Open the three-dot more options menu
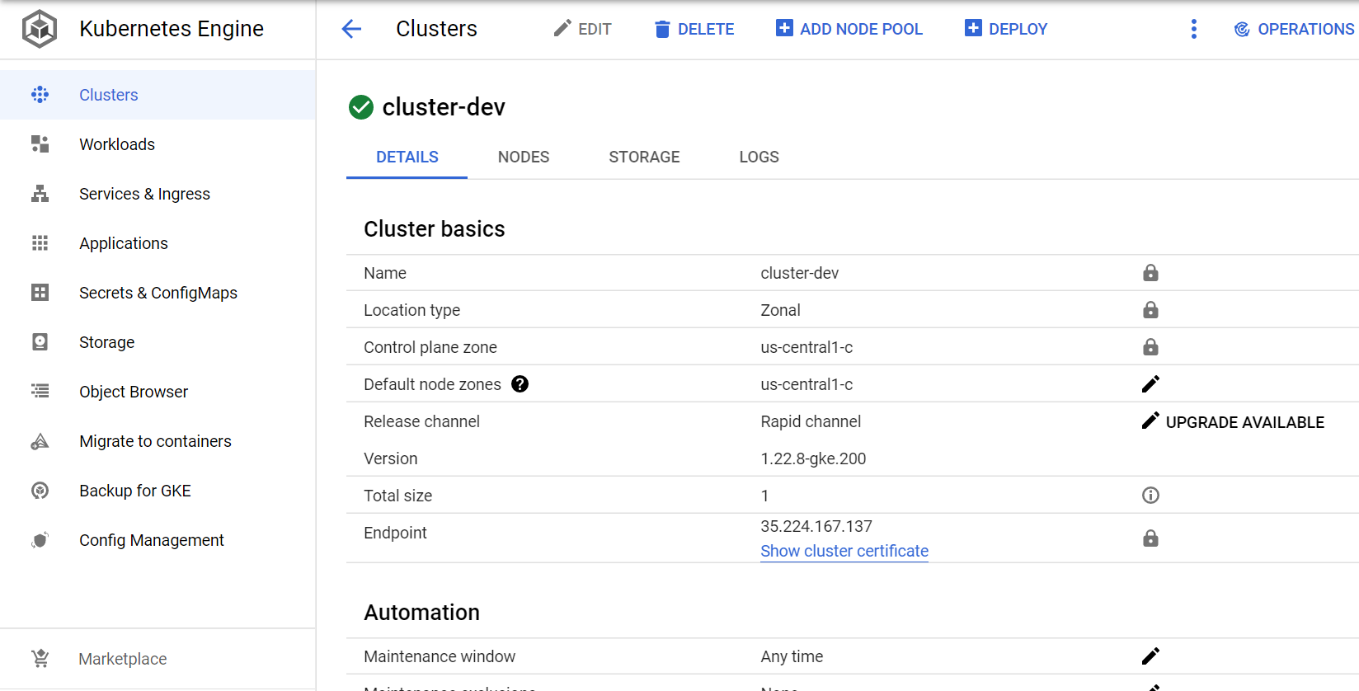Viewport: 1359px width, 691px height. [x=1193, y=29]
